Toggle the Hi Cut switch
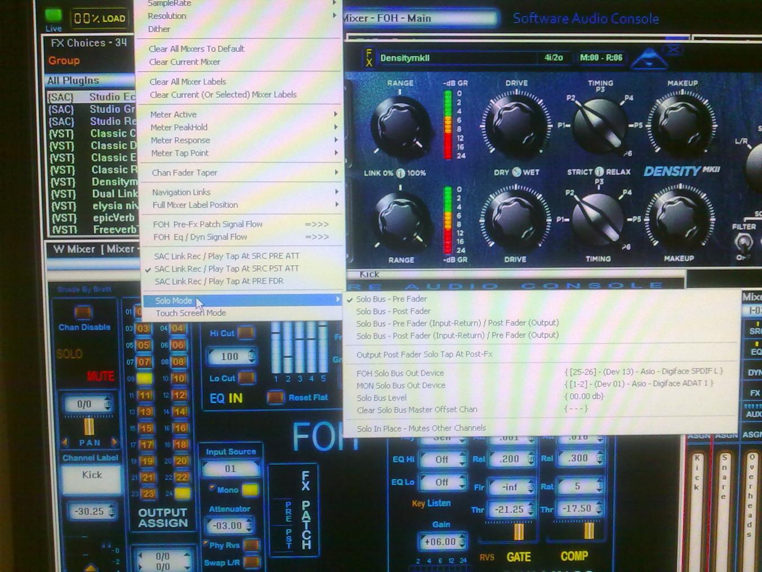Viewport: 762px width, 572px height. tap(246, 333)
